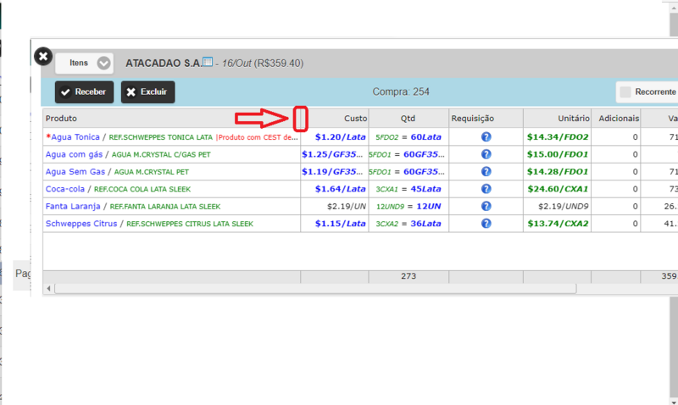Click cost $1.20/Lata for Agua Tonica
This screenshot has width=678, height=405.
tap(341, 137)
